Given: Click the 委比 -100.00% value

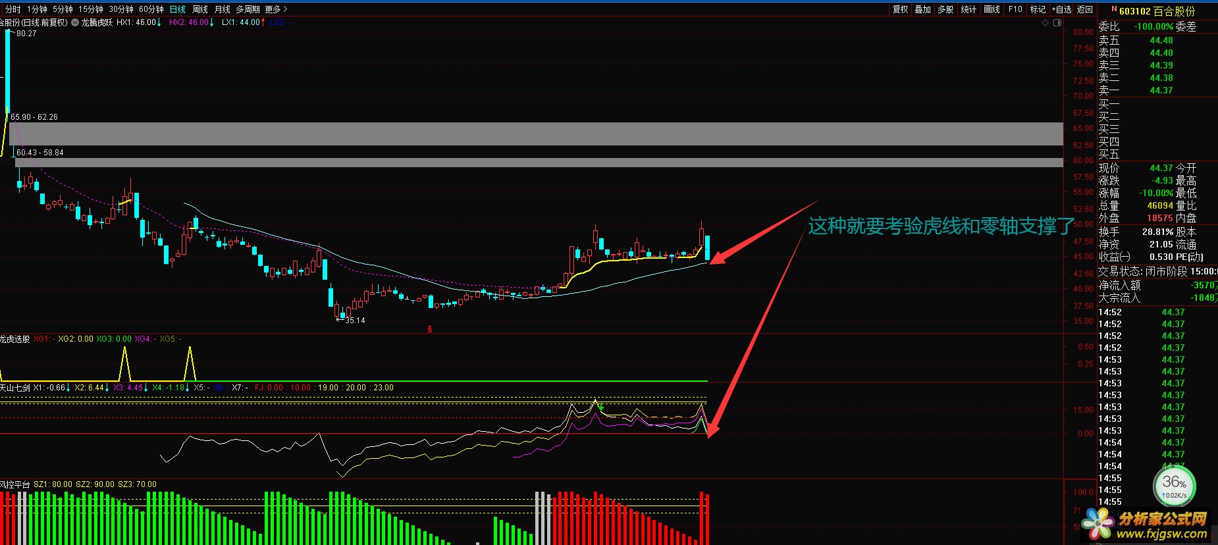Looking at the screenshot, I should tap(1153, 27).
